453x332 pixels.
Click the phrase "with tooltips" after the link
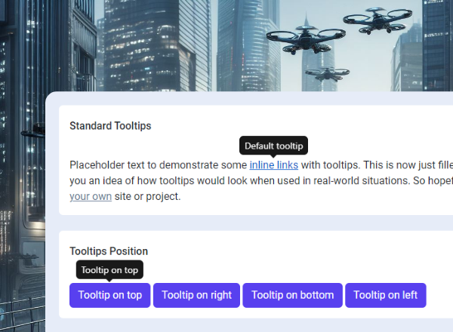pyautogui.click(x=330, y=165)
